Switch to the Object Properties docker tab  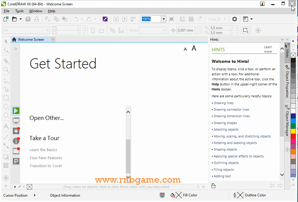287,81
